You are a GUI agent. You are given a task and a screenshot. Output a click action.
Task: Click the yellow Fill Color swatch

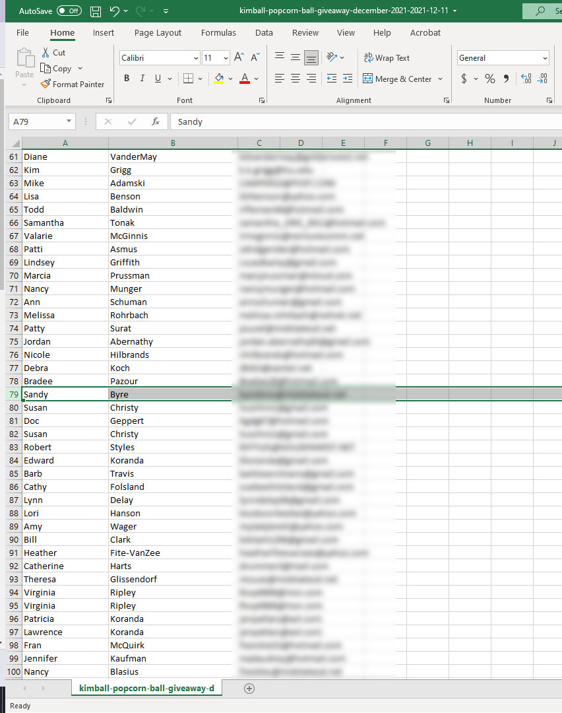pyautogui.click(x=219, y=79)
